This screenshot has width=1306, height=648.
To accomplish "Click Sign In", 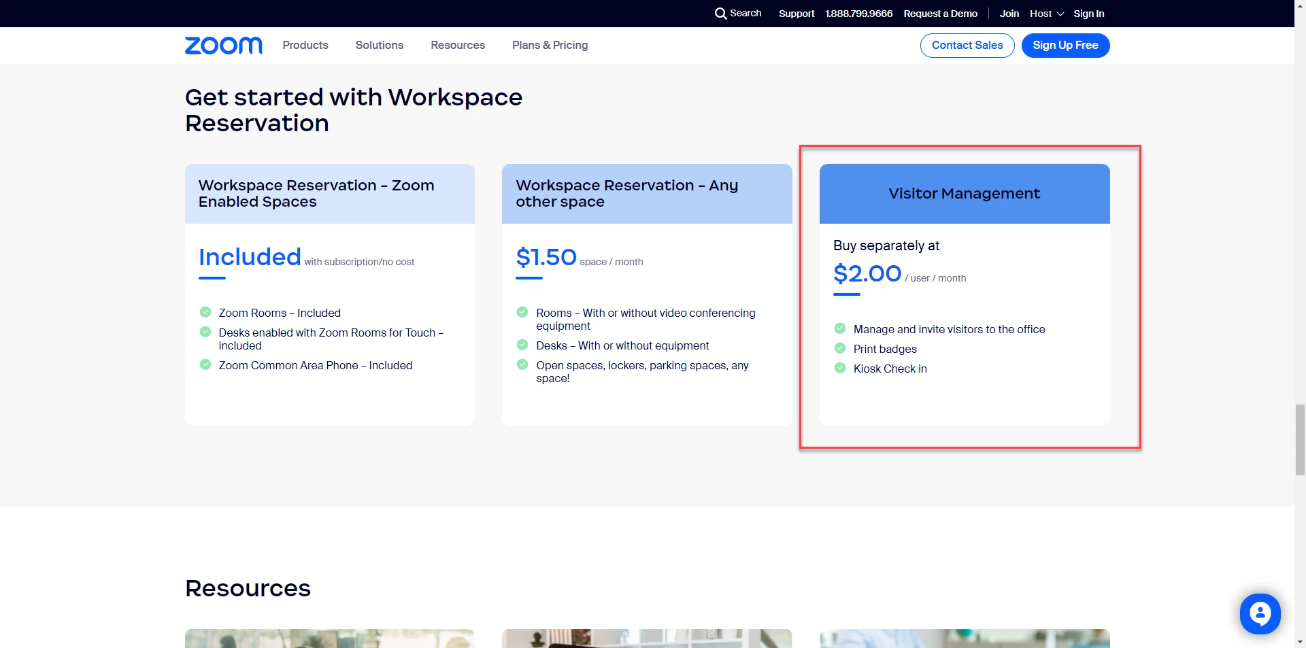I will click(x=1088, y=14).
